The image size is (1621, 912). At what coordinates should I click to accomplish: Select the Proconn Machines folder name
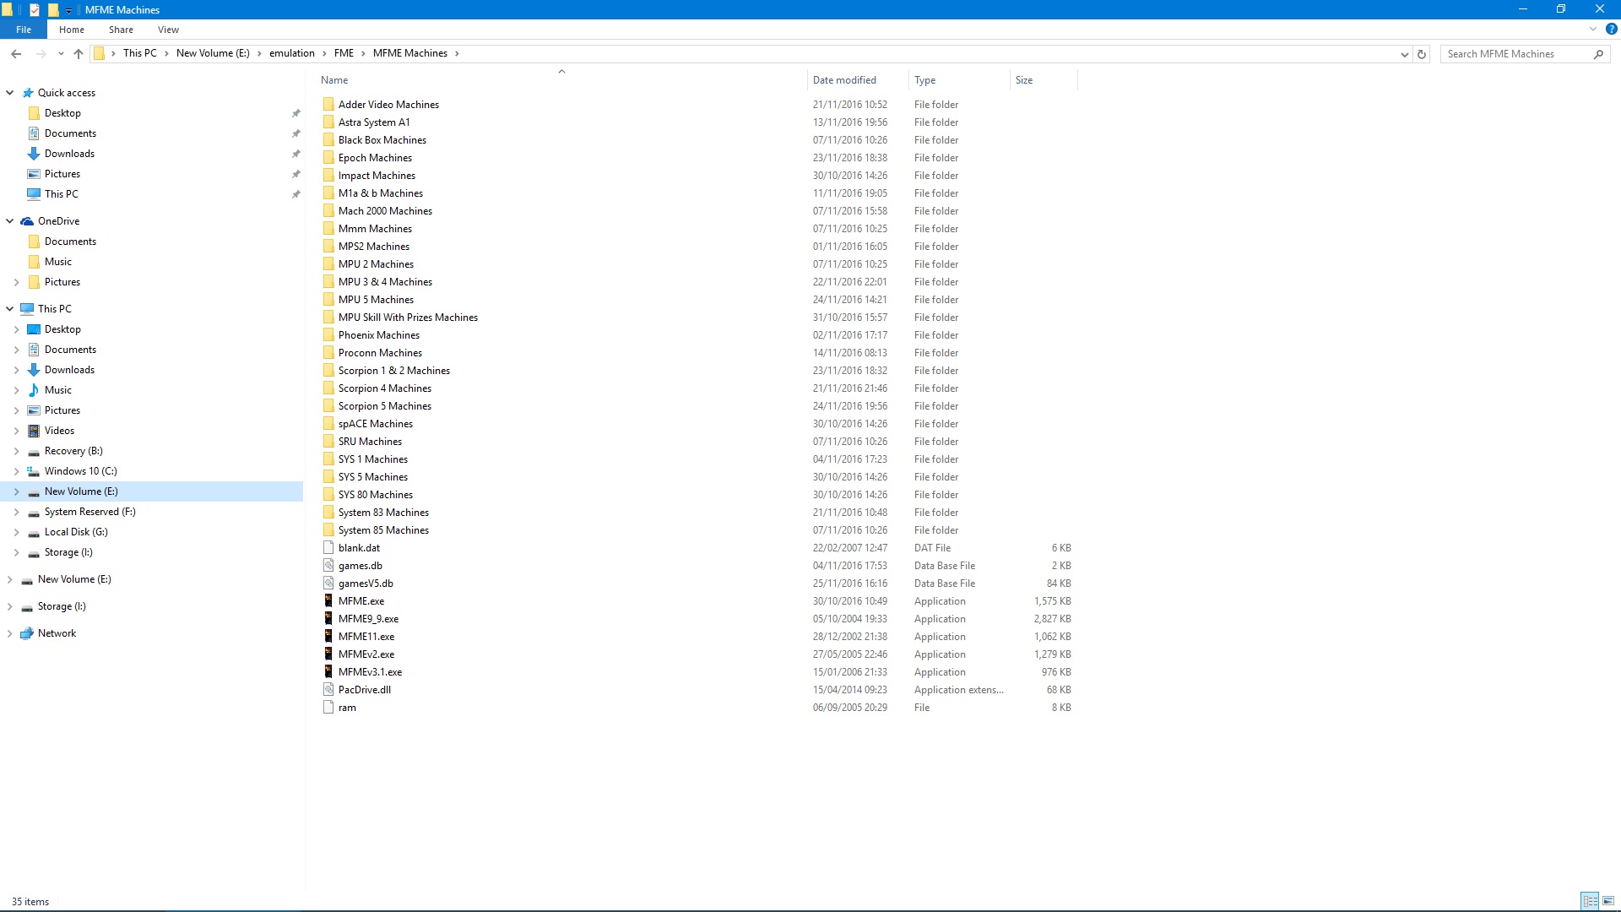(x=380, y=353)
